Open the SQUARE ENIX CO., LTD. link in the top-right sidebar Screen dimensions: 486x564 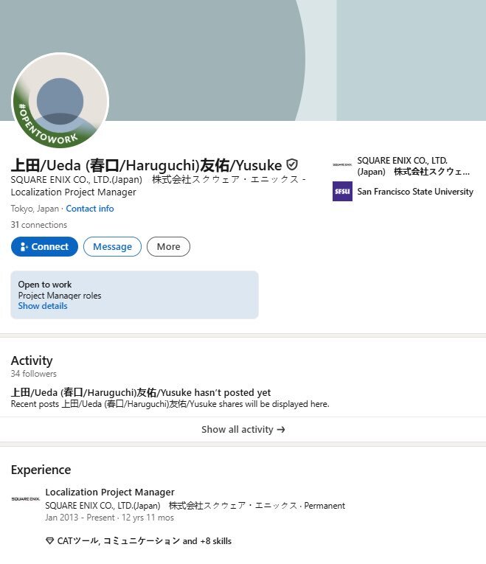click(x=413, y=166)
